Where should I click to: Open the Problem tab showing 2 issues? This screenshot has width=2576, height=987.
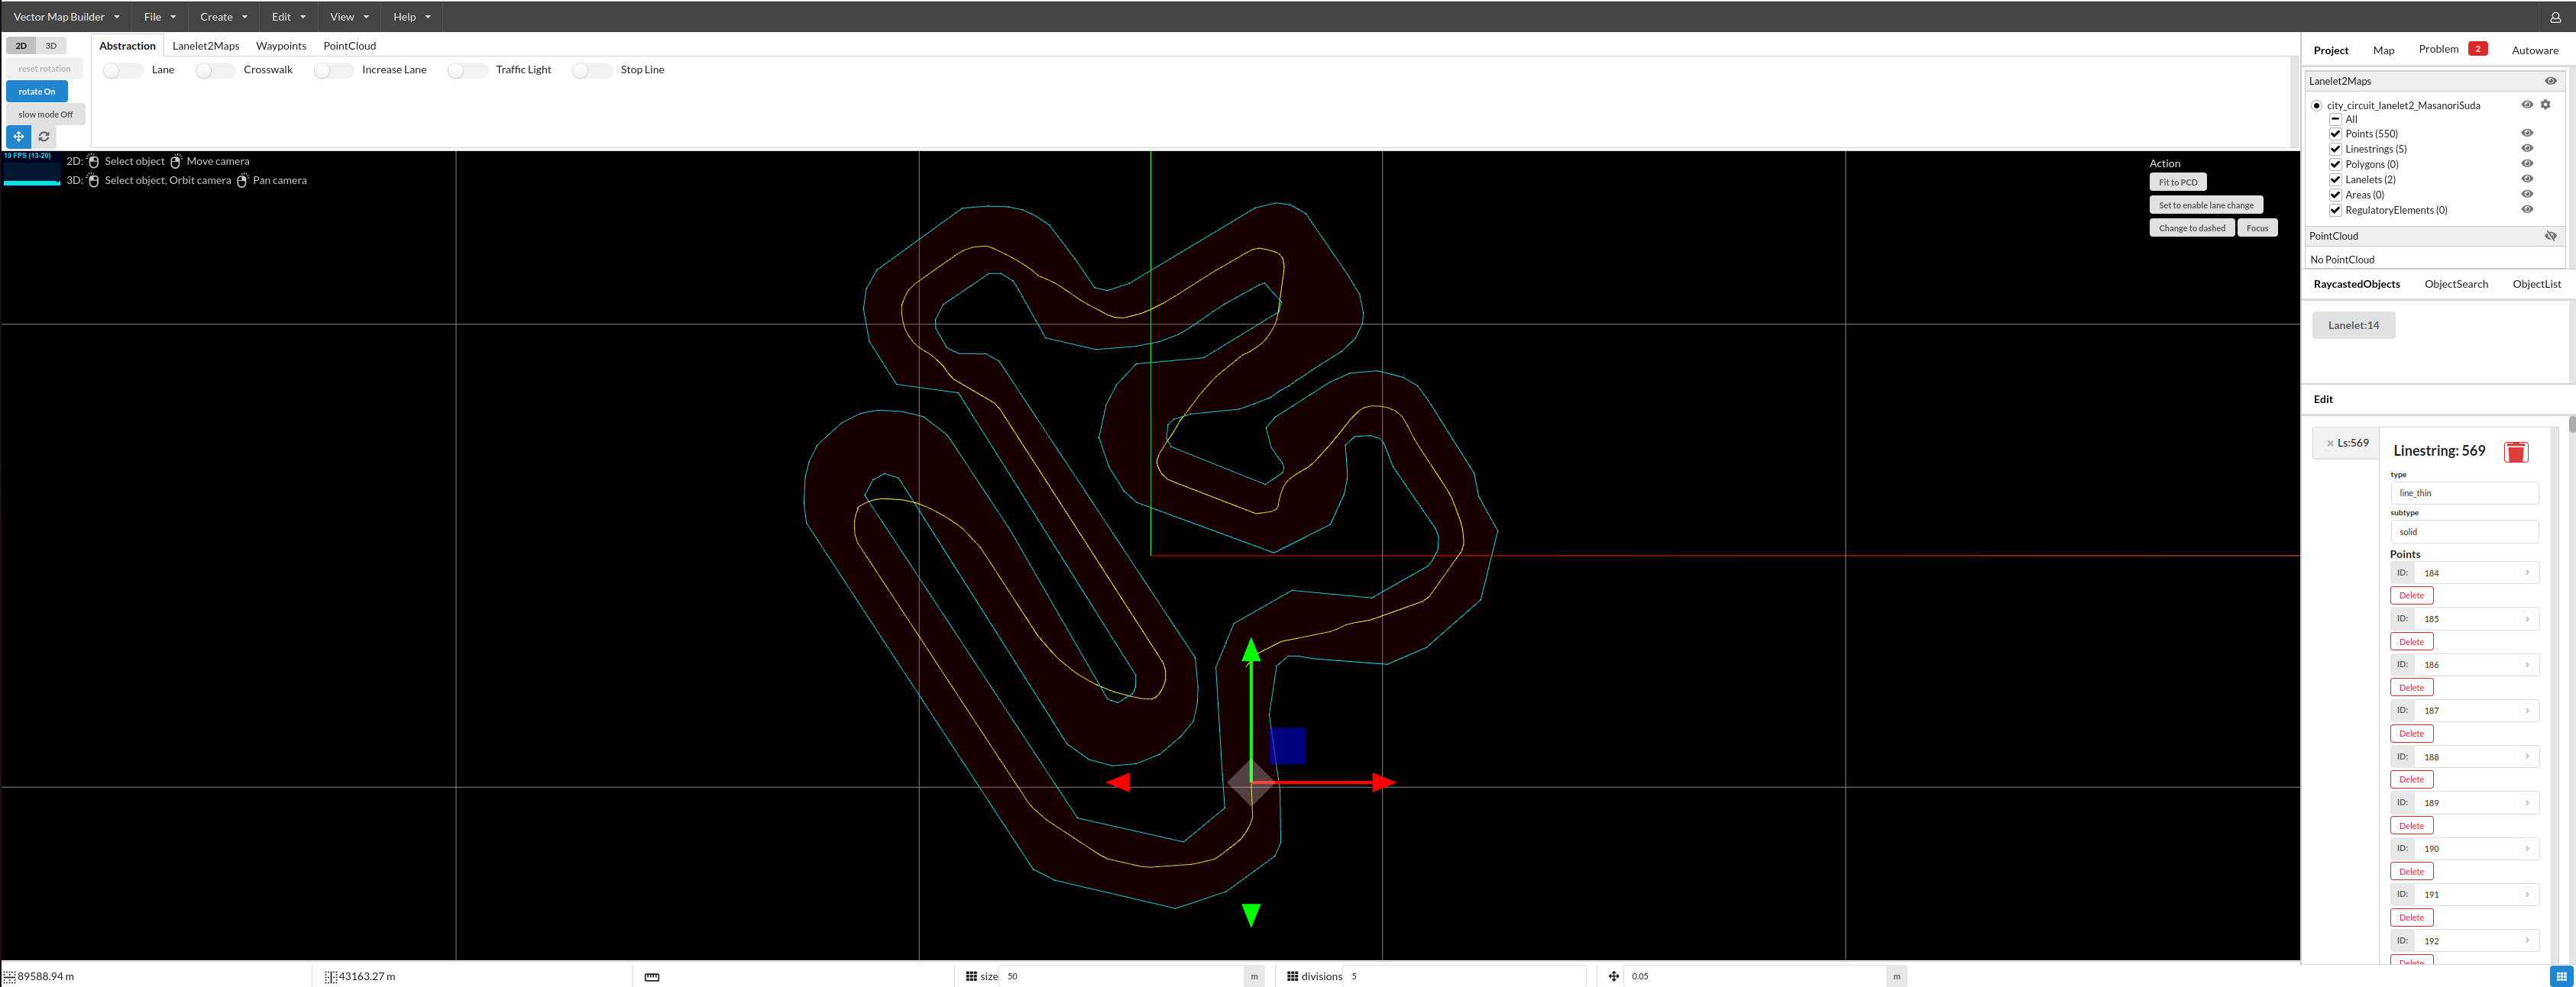(x=2440, y=47)
